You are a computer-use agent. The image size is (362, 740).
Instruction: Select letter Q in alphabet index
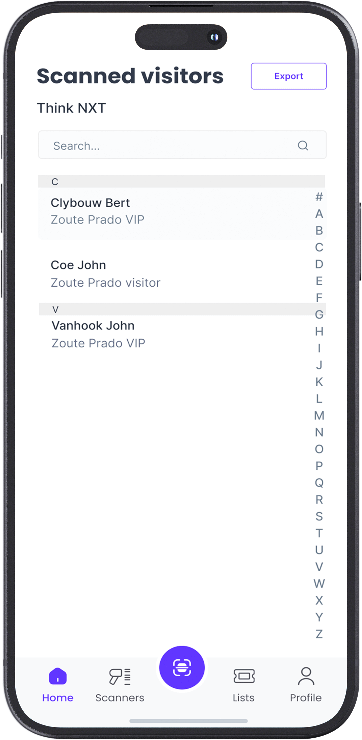(319, 483)
